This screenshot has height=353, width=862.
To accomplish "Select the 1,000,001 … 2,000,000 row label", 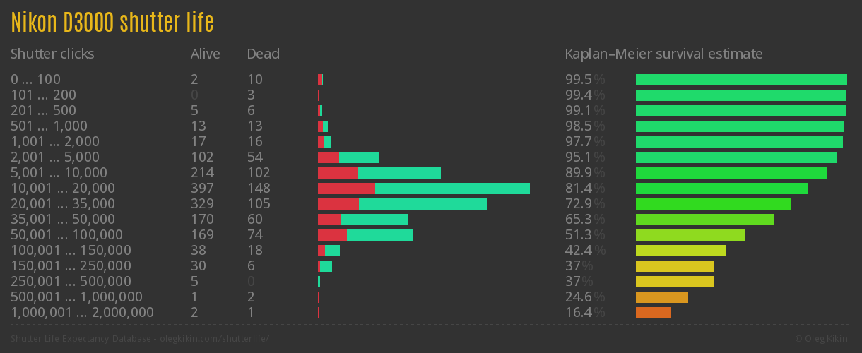I will coord(82,313).
